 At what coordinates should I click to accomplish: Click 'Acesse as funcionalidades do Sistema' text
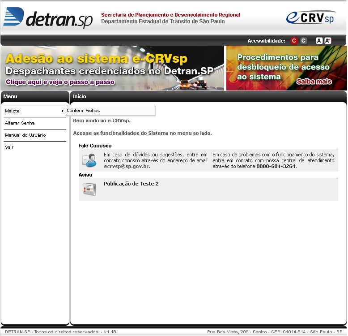click(x=142, y=133)
